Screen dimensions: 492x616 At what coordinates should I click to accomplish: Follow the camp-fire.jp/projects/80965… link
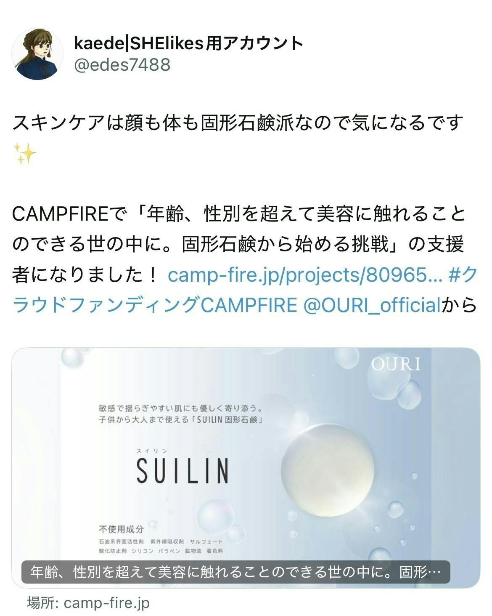[x=305, y=275]
